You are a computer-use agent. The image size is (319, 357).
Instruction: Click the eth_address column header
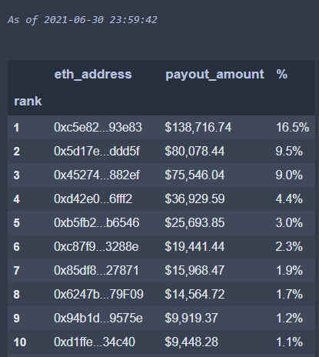click(x=93, y=75)
